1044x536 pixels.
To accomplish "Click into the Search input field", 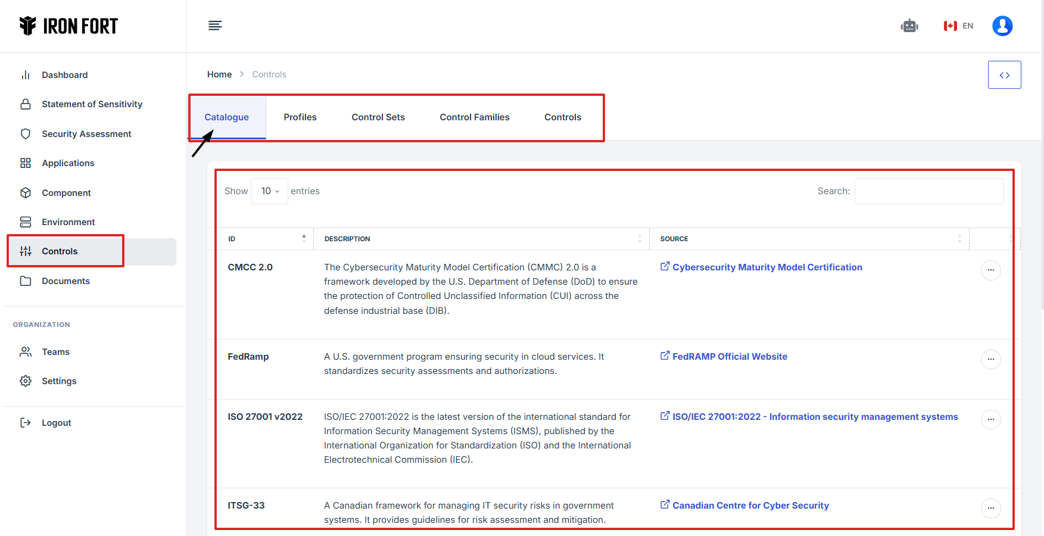I will (x=928, y=191).
